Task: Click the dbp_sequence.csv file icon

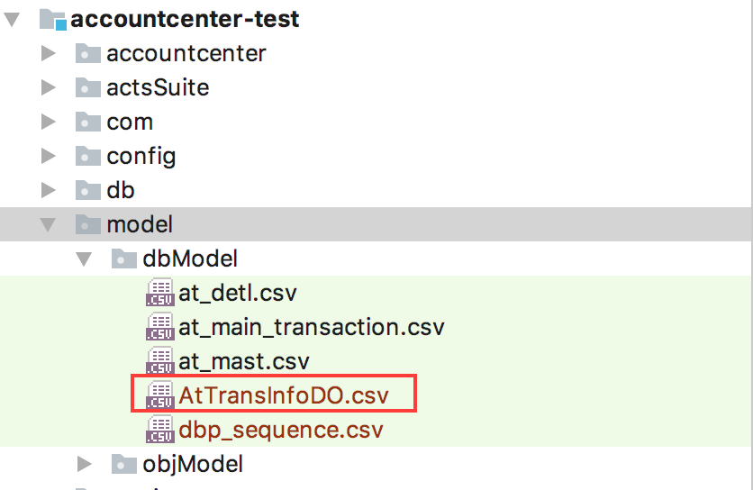Action: pos(160,429)
